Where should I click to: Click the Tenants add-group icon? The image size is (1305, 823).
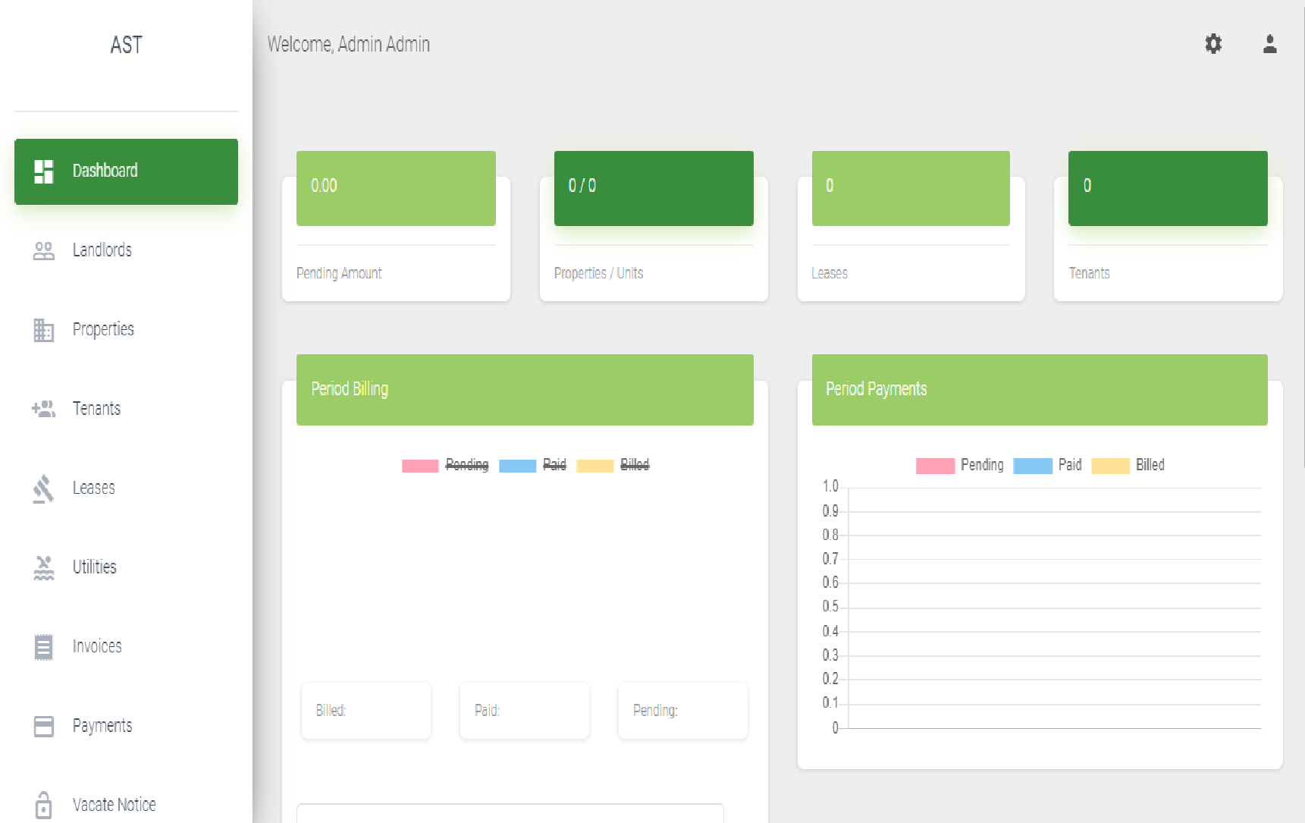point(44,410)
